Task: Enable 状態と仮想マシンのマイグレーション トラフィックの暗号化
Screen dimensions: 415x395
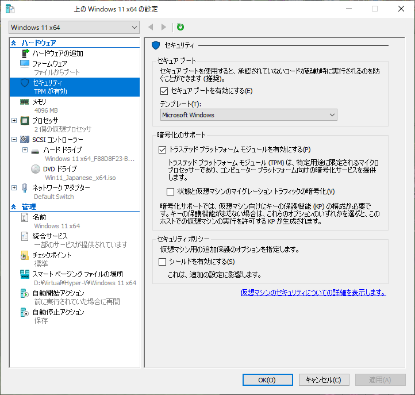Action: [x=171, y=191]
